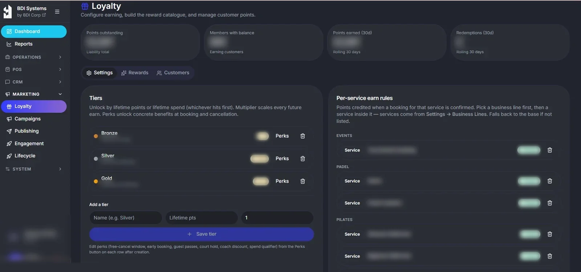The width and height of the screenshot is (581, 272).
Task: Remove the first Padel service rule trash icon
Action: point(550,181)
